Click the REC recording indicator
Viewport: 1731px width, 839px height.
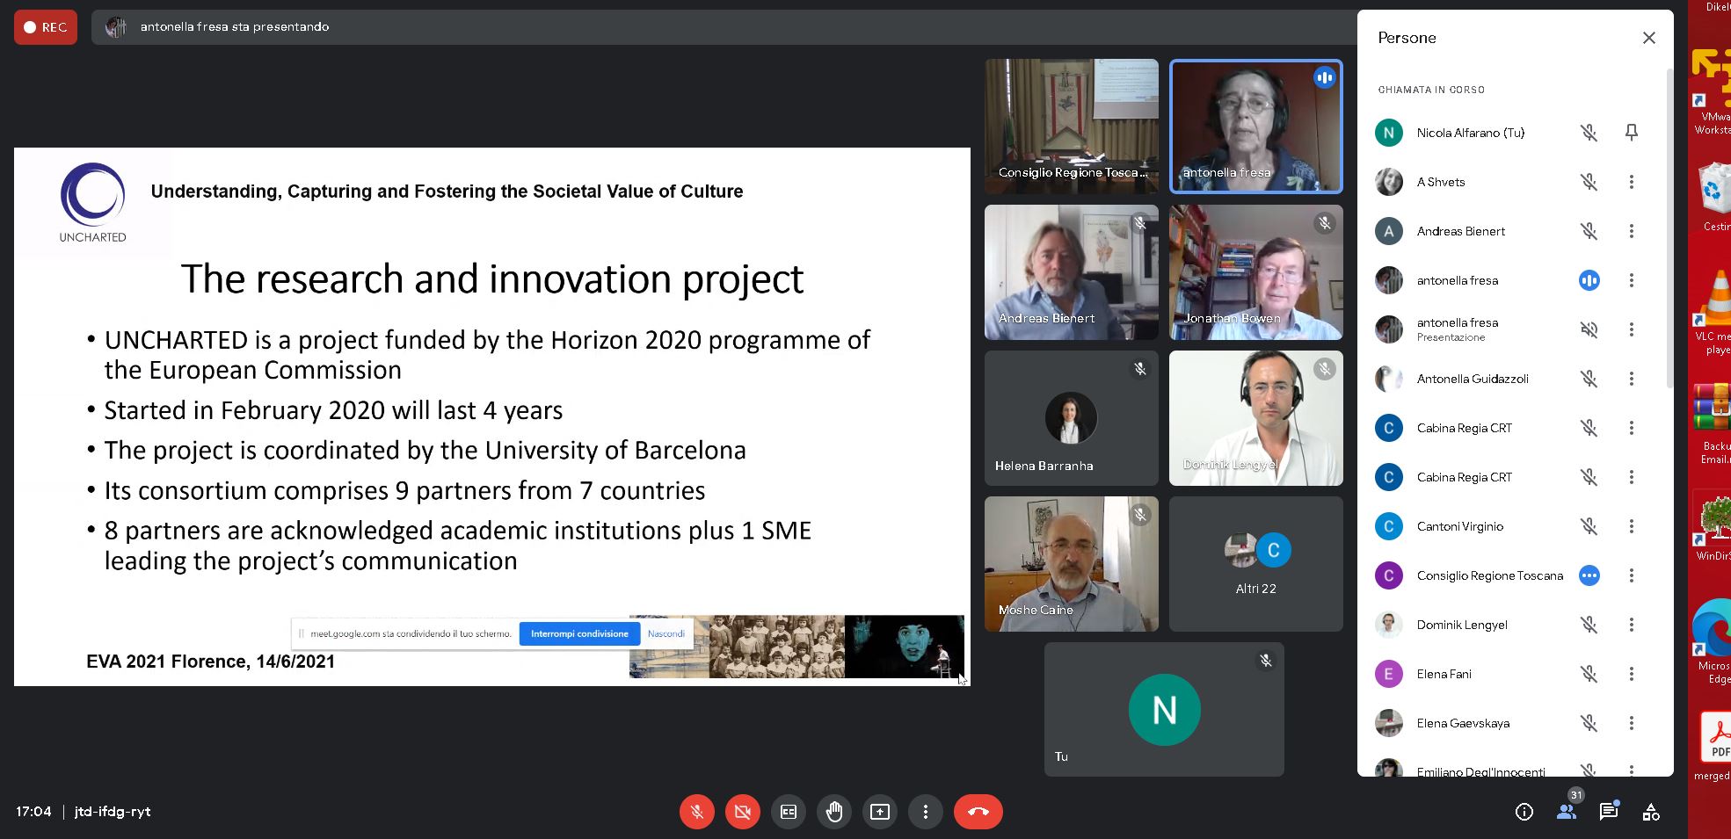(x=46, y=27)
